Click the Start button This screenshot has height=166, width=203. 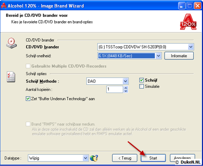pyautogui.click(x=153, y=158)
